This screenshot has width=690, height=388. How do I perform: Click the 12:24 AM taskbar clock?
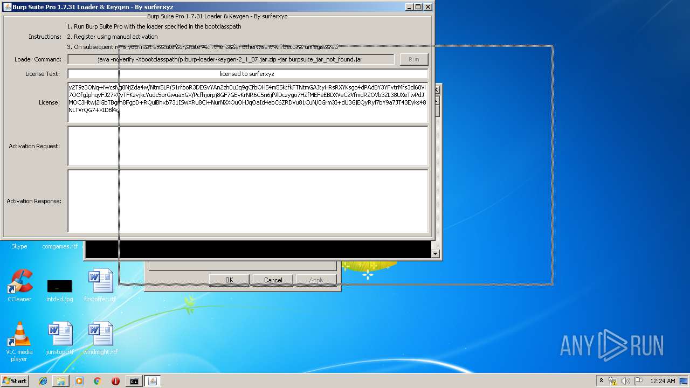coord(663,381)
